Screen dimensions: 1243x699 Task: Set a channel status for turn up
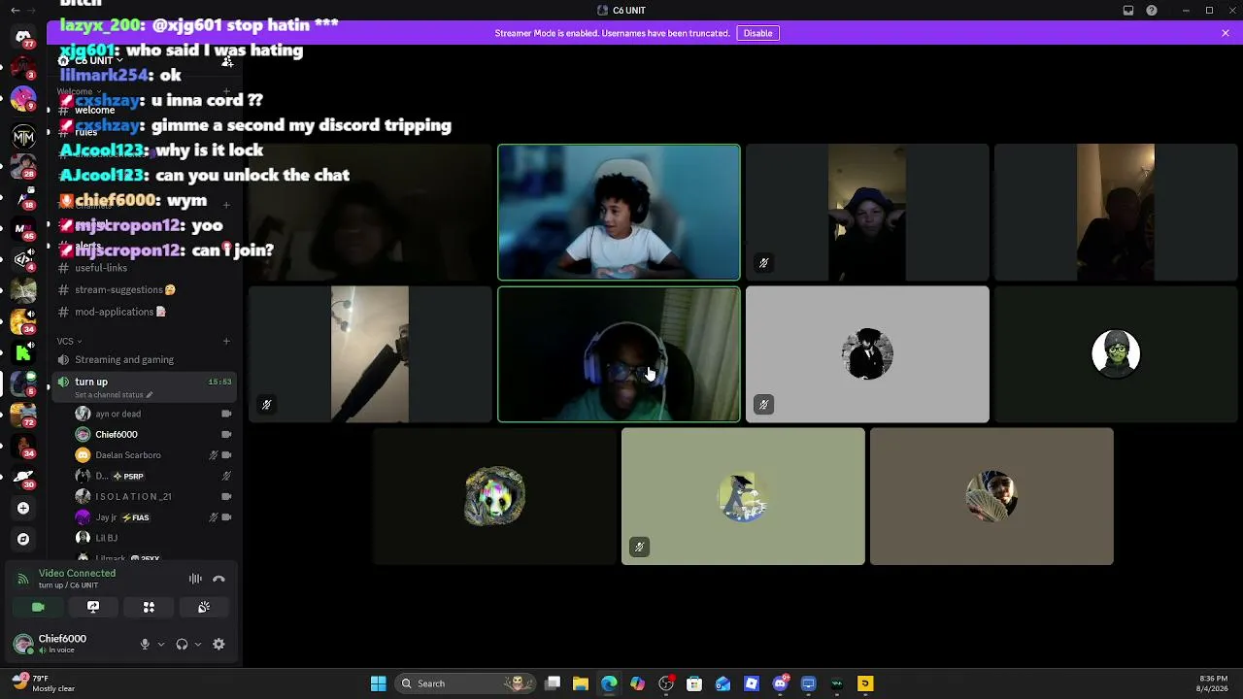coord(114,395)
